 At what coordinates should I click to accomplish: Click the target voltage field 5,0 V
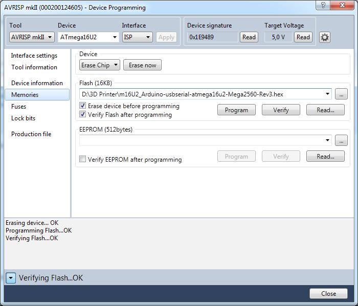(x=278, y=37)
